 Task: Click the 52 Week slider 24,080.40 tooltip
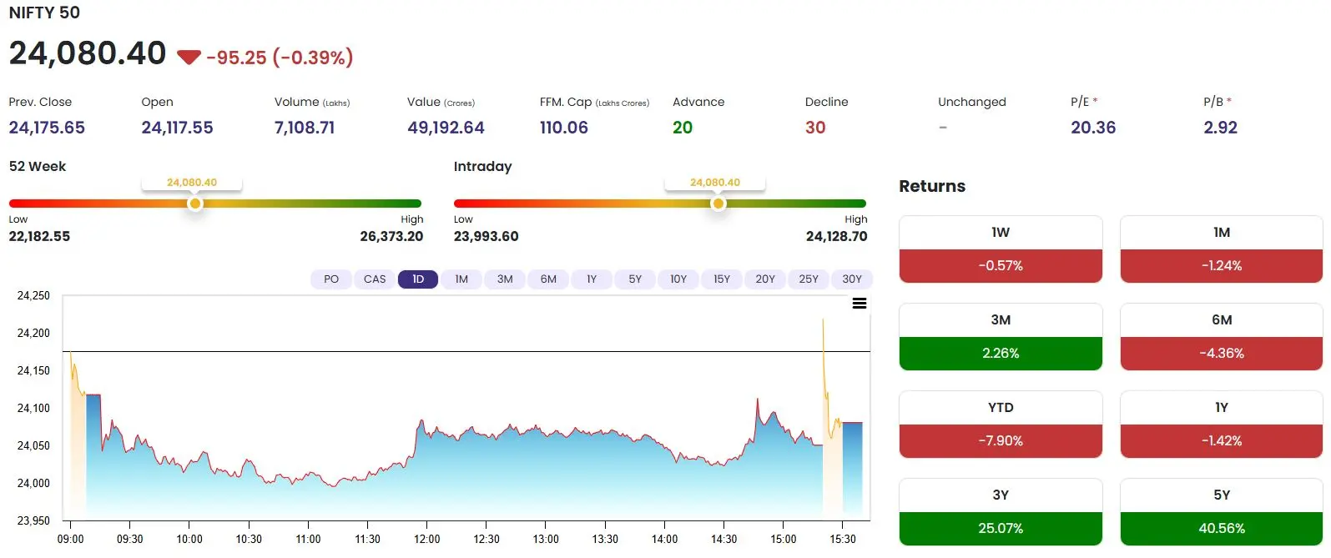pyautogui.click(x=192, y=183)
